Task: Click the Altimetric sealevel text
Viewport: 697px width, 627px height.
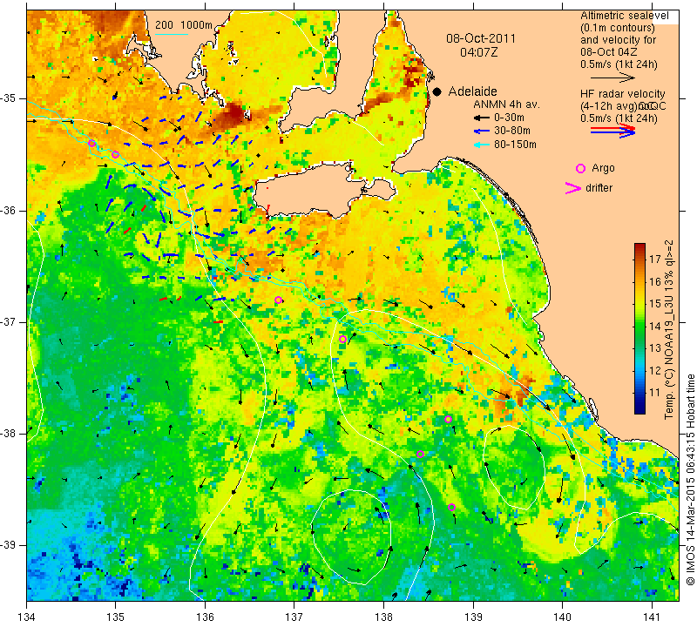Action: click(625, 16)
